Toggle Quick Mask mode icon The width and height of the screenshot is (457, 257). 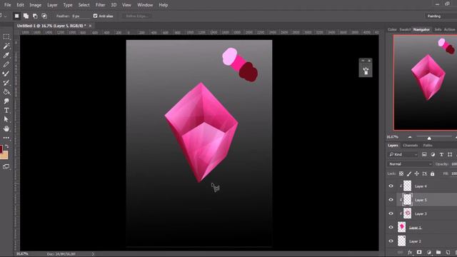[x=6, y=166]
